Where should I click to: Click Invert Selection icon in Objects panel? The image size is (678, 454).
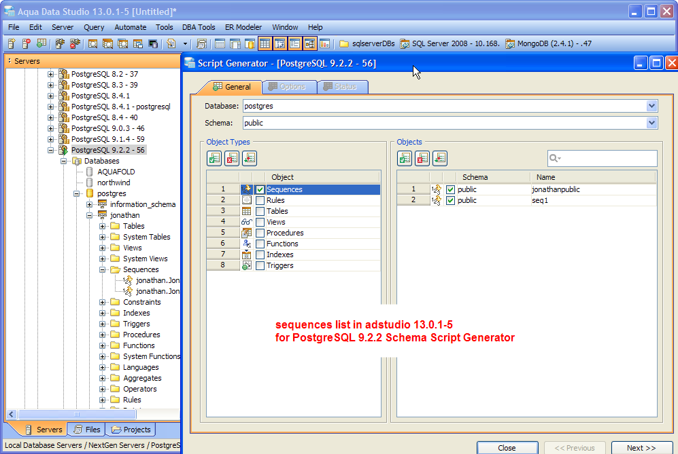pyautogui.click(x=440, y=158)
